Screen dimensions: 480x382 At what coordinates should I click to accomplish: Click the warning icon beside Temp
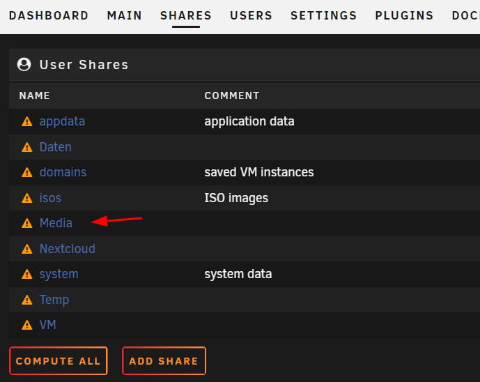[27, 300]
